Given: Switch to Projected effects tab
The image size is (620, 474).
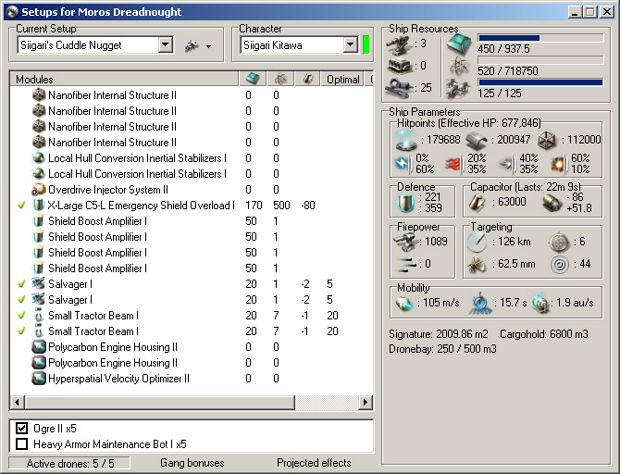Looking at the screenshot, I should pyautogui.click(x=314, y=463).
